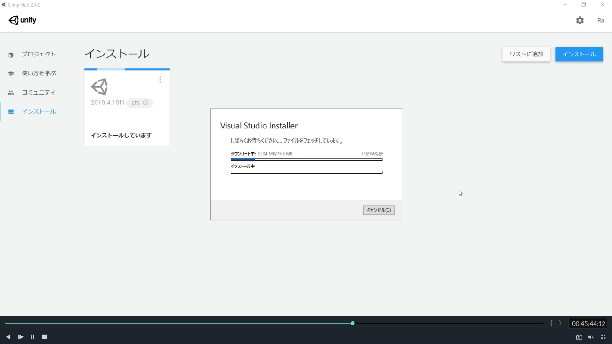Click the LTS info badge
Viewport: 612px width, 344px height.
140,103
